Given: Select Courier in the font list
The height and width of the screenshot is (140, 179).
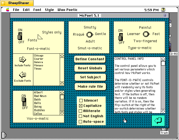Looking at the screenshot, I should click(x=47, y=59).
